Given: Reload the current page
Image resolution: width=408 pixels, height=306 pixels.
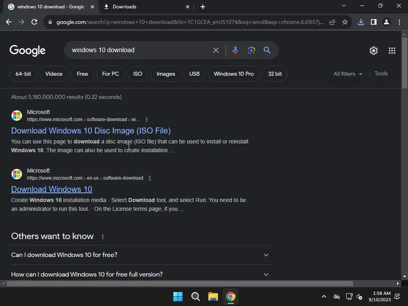Looking at the screenshot, I should tap(34, 22).
